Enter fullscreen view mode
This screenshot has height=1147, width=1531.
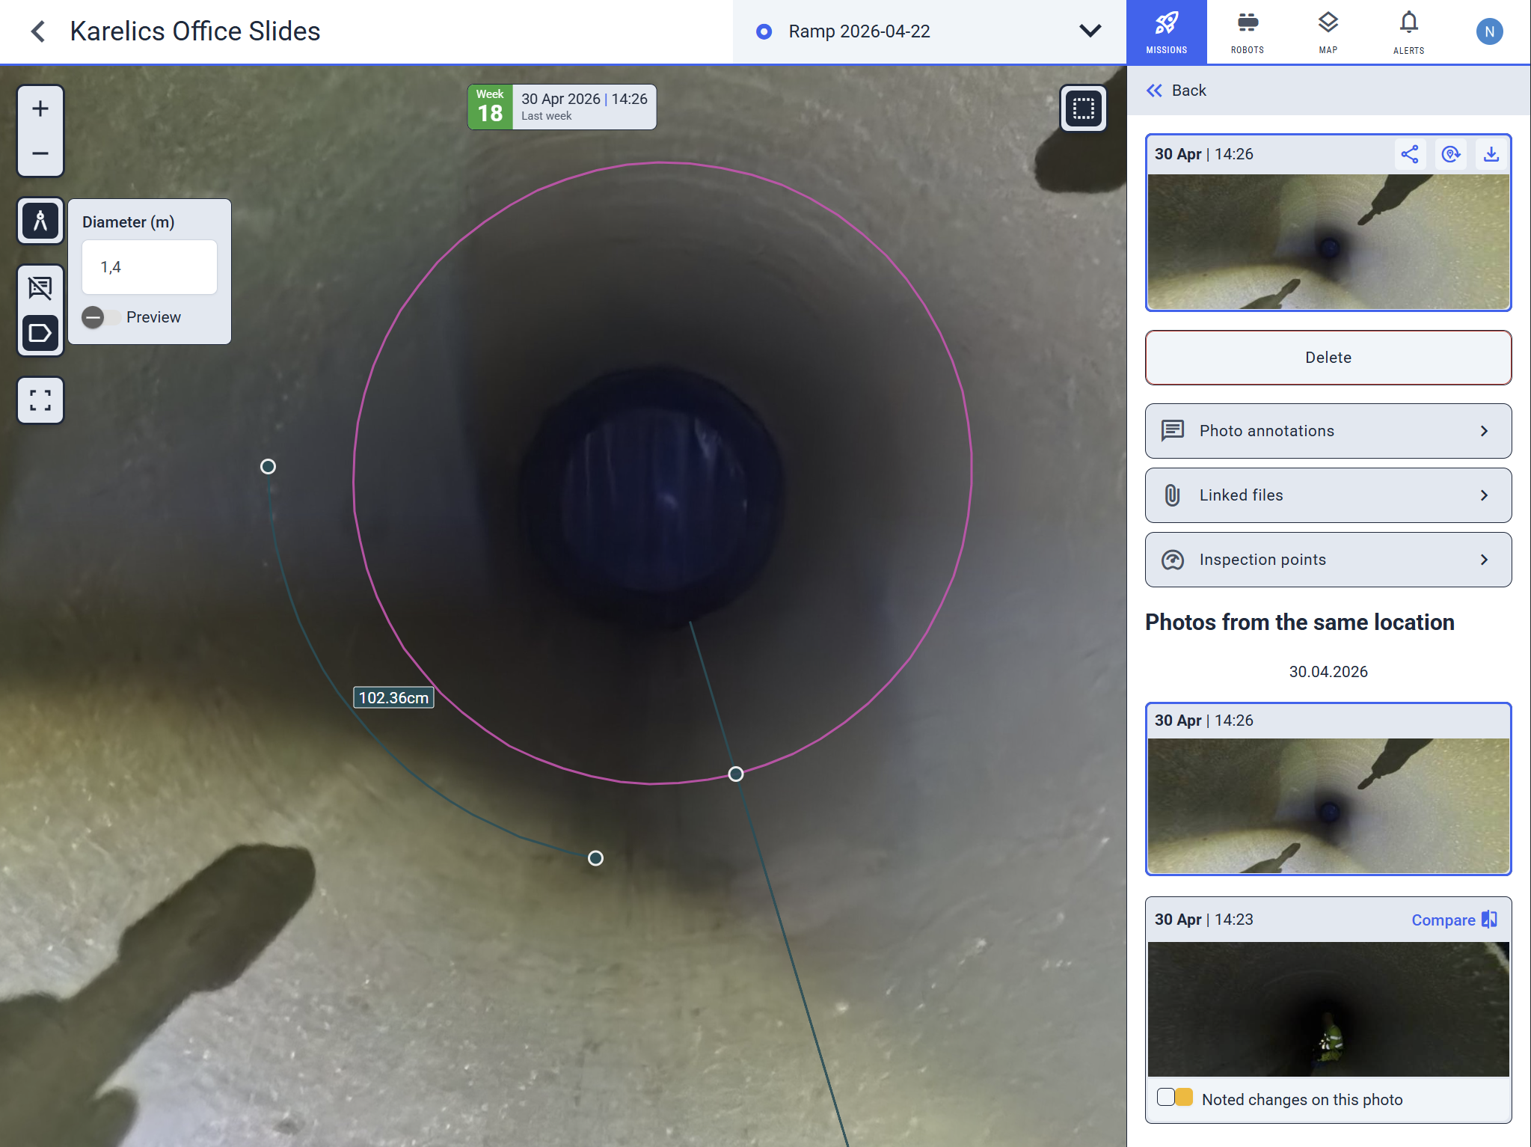pos(40,400)
